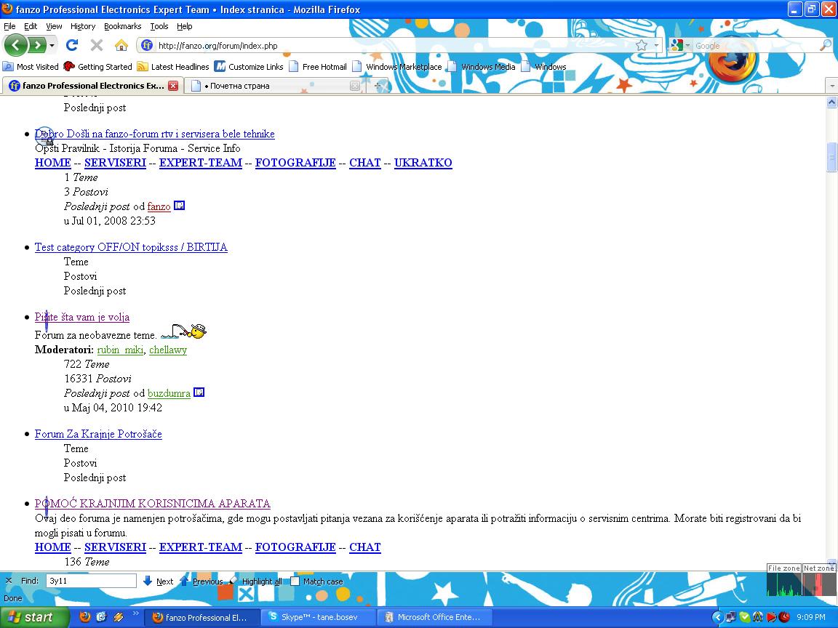Image resolution: width=838 pixels, height=628 pixels.
Task: Open the 'Forum Za Krajnje Potrošače' link
Action: click(98, 434)
